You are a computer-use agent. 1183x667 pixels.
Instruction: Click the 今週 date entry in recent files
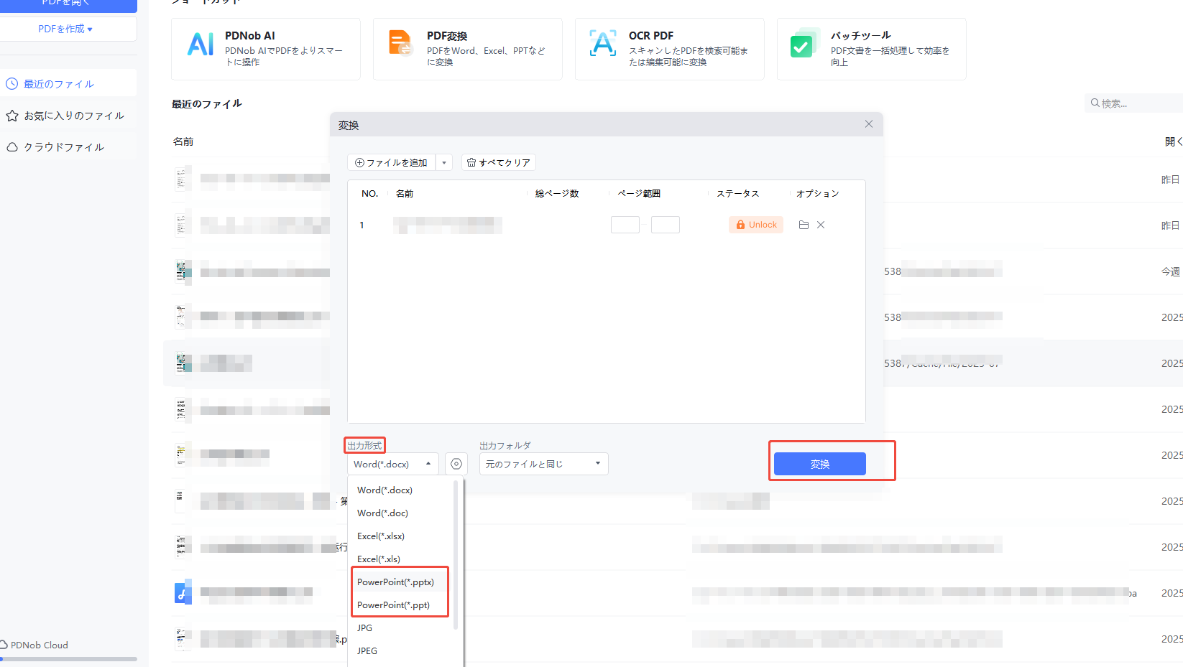[x=1171, y=271]
